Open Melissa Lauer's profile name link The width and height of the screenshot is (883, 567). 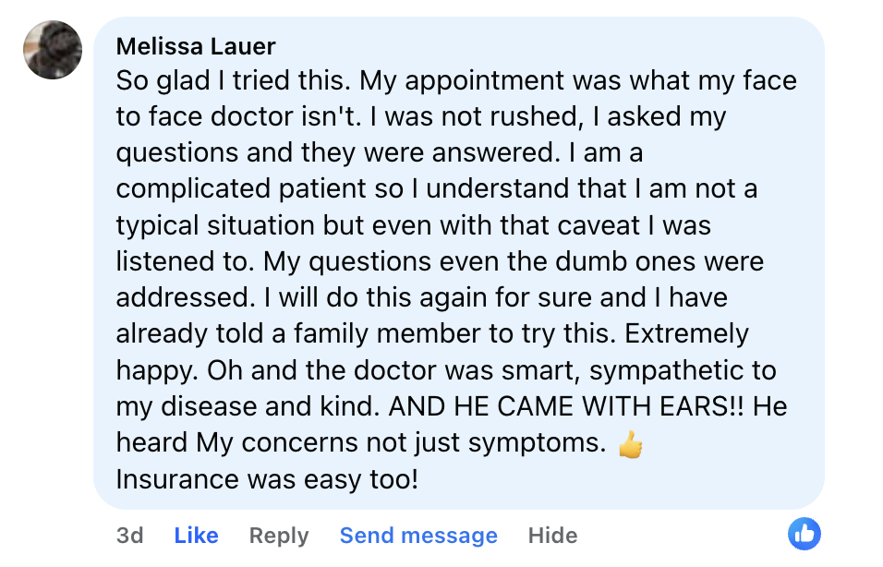[x=196, y=46]
